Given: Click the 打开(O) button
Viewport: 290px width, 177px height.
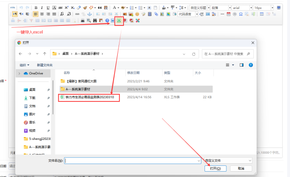Looking at the screenshot, I should click(x=215, y=169).
